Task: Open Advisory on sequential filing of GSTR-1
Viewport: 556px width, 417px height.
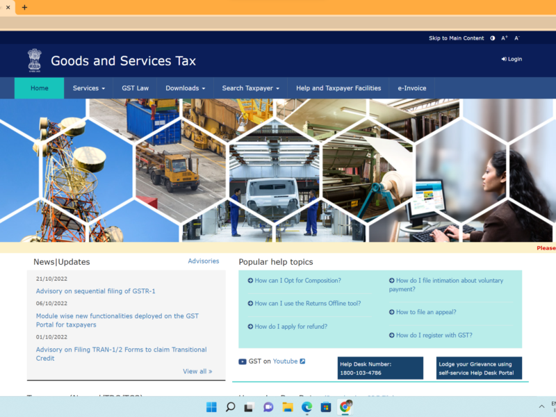Action: (96, 291)
